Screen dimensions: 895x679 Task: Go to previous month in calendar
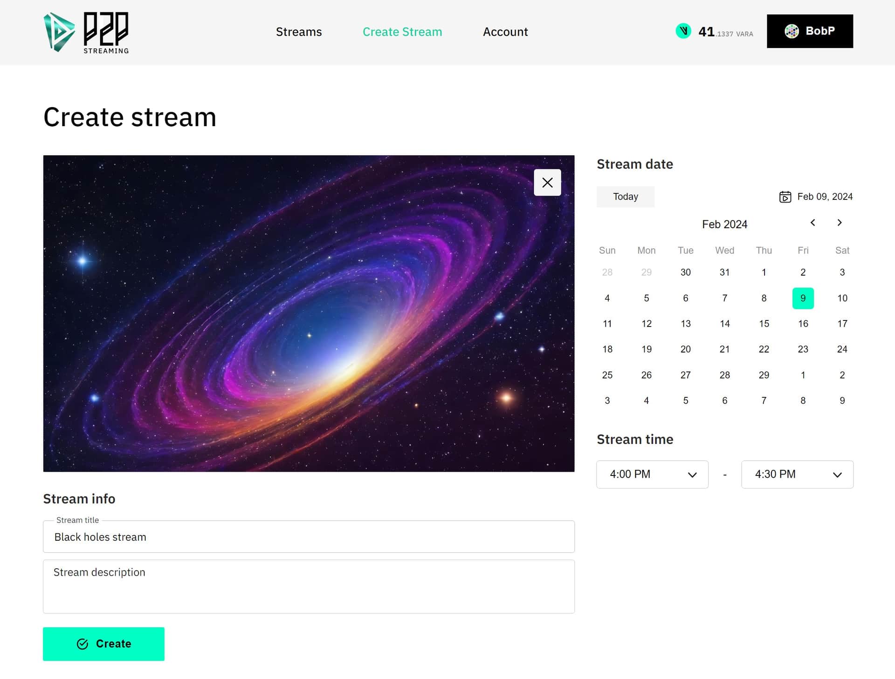(x=812, y=223)
